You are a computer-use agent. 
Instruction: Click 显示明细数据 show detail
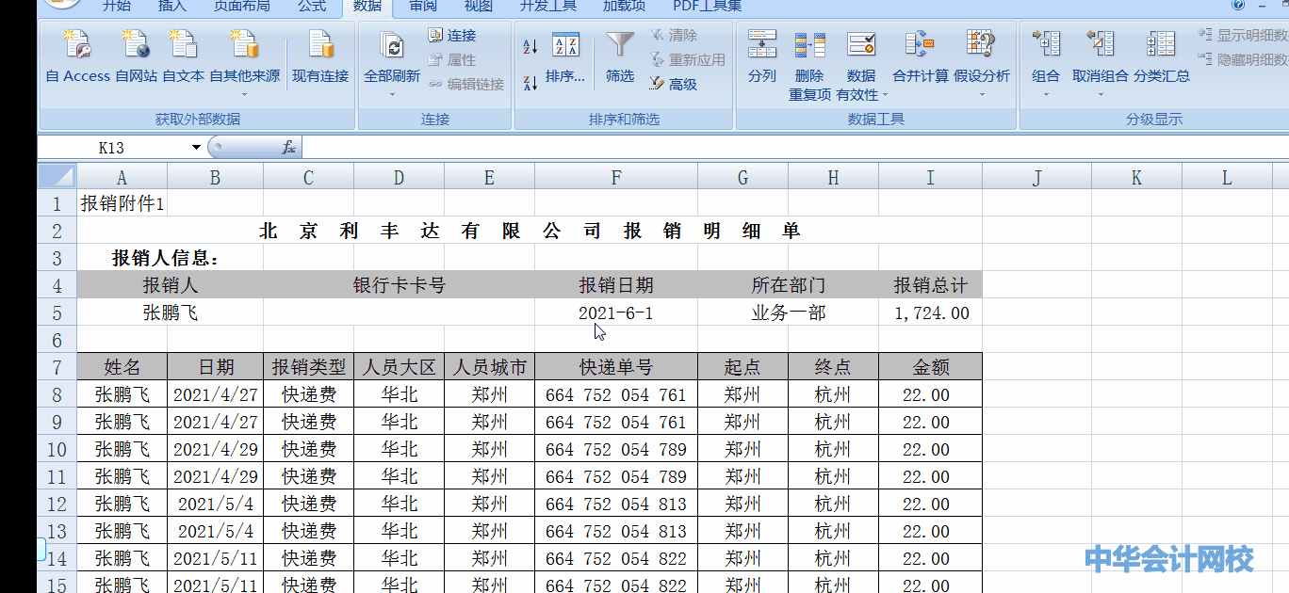click(x=1243, y=36)
